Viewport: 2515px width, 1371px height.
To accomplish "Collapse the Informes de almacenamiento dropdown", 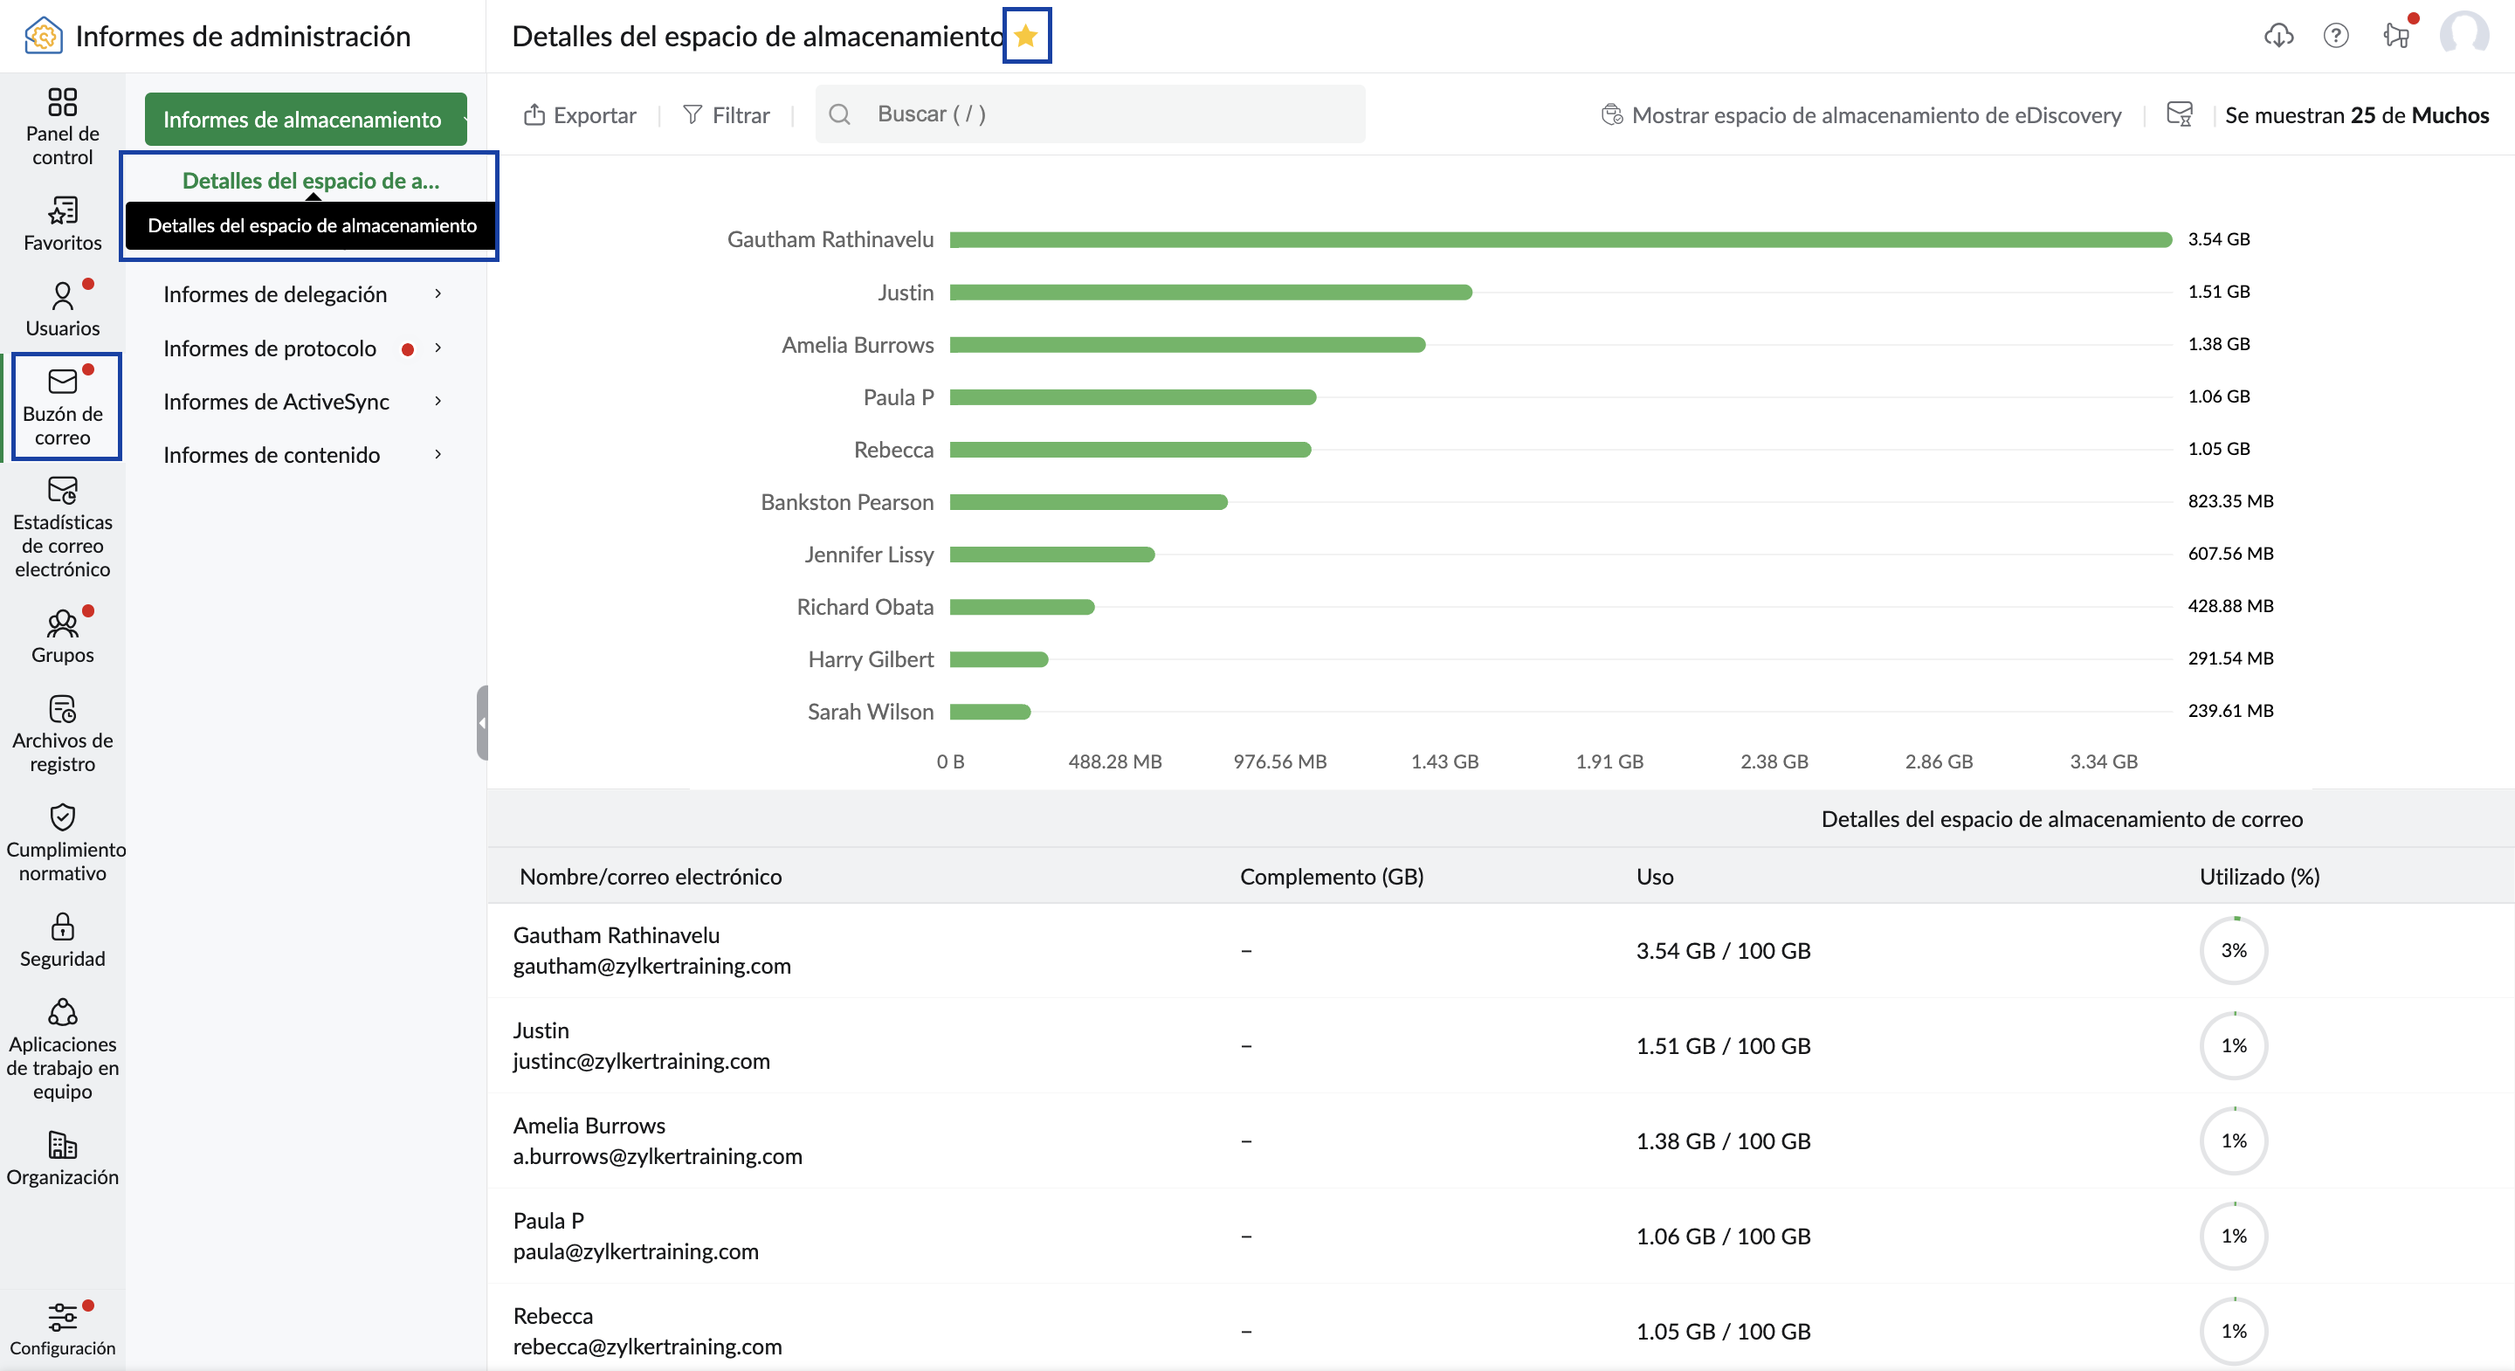I will coord(305,119).
